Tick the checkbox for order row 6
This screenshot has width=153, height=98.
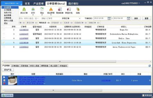[x=4, y=47]
